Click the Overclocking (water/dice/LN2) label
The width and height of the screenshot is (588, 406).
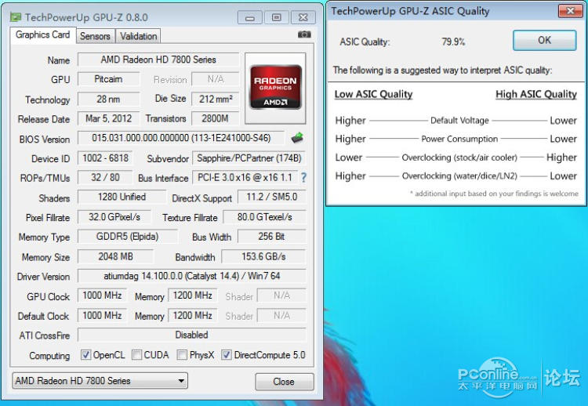tap(459, 176)
